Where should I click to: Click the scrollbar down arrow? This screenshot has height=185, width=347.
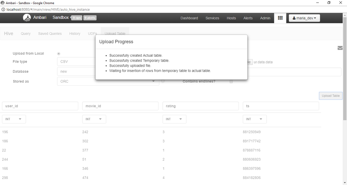point(345,183)
